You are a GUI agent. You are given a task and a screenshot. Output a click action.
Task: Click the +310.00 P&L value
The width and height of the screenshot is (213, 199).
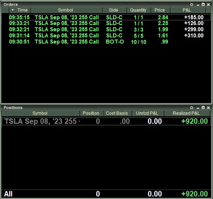tap(194, 36)
